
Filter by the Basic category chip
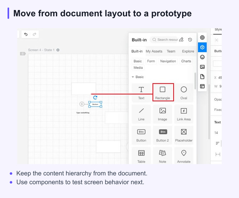[138, 61]
